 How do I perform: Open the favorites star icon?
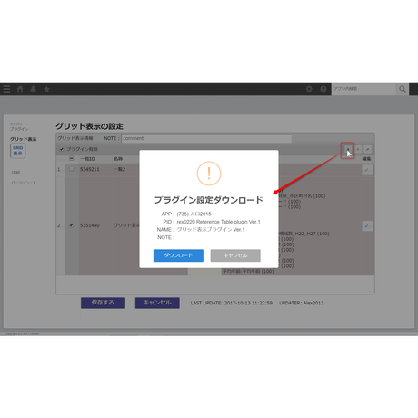[x=46, y=89]
